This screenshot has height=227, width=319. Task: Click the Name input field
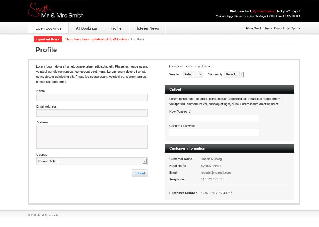[x=92, y=97]
